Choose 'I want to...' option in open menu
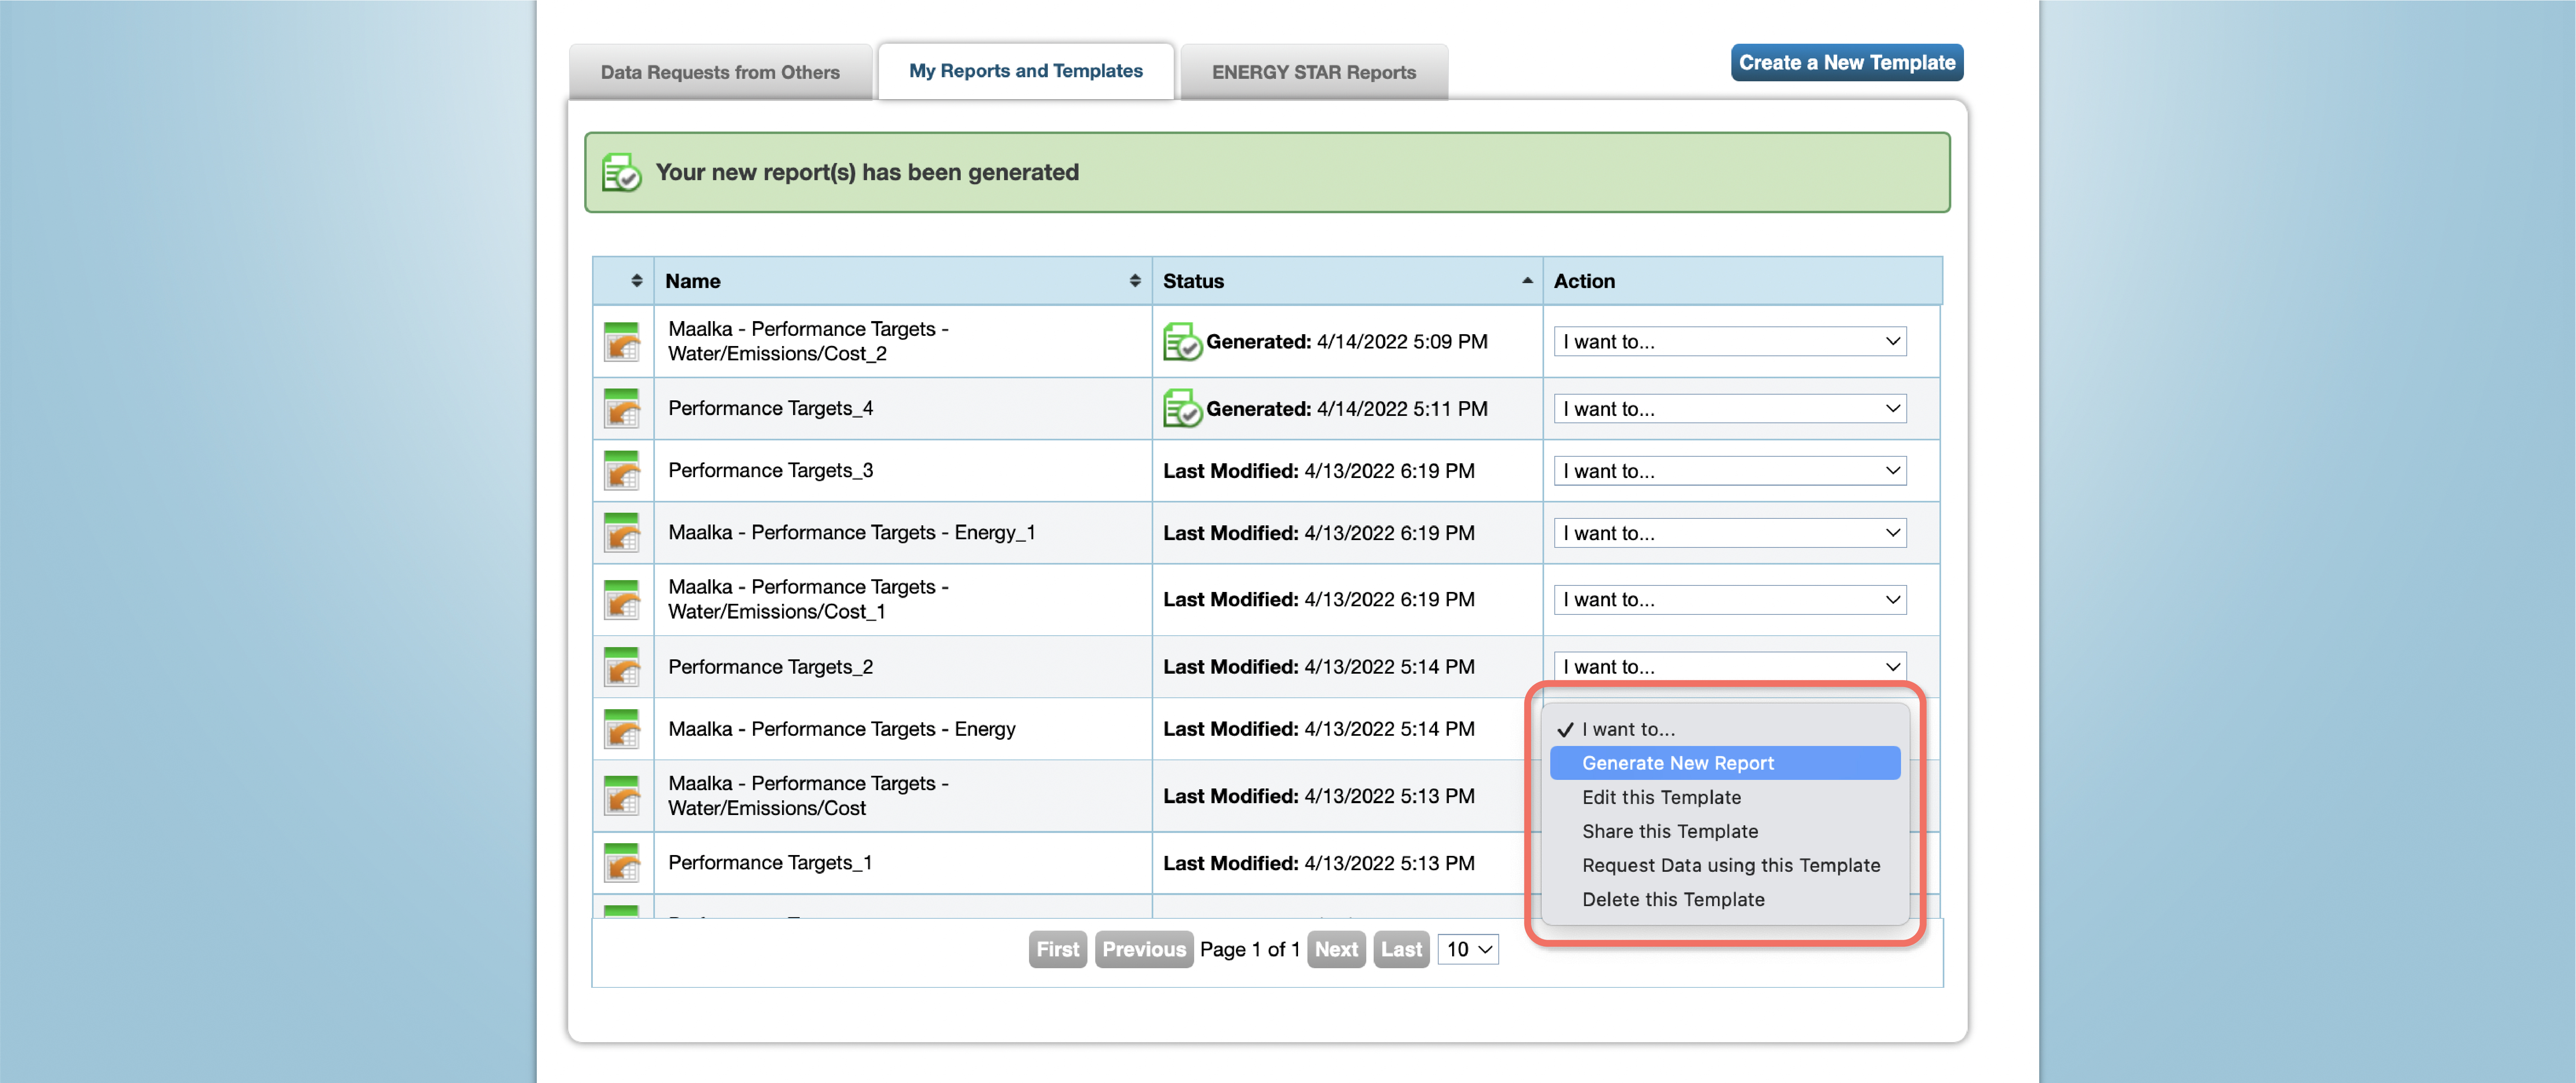 click(x=1725, y=729)
